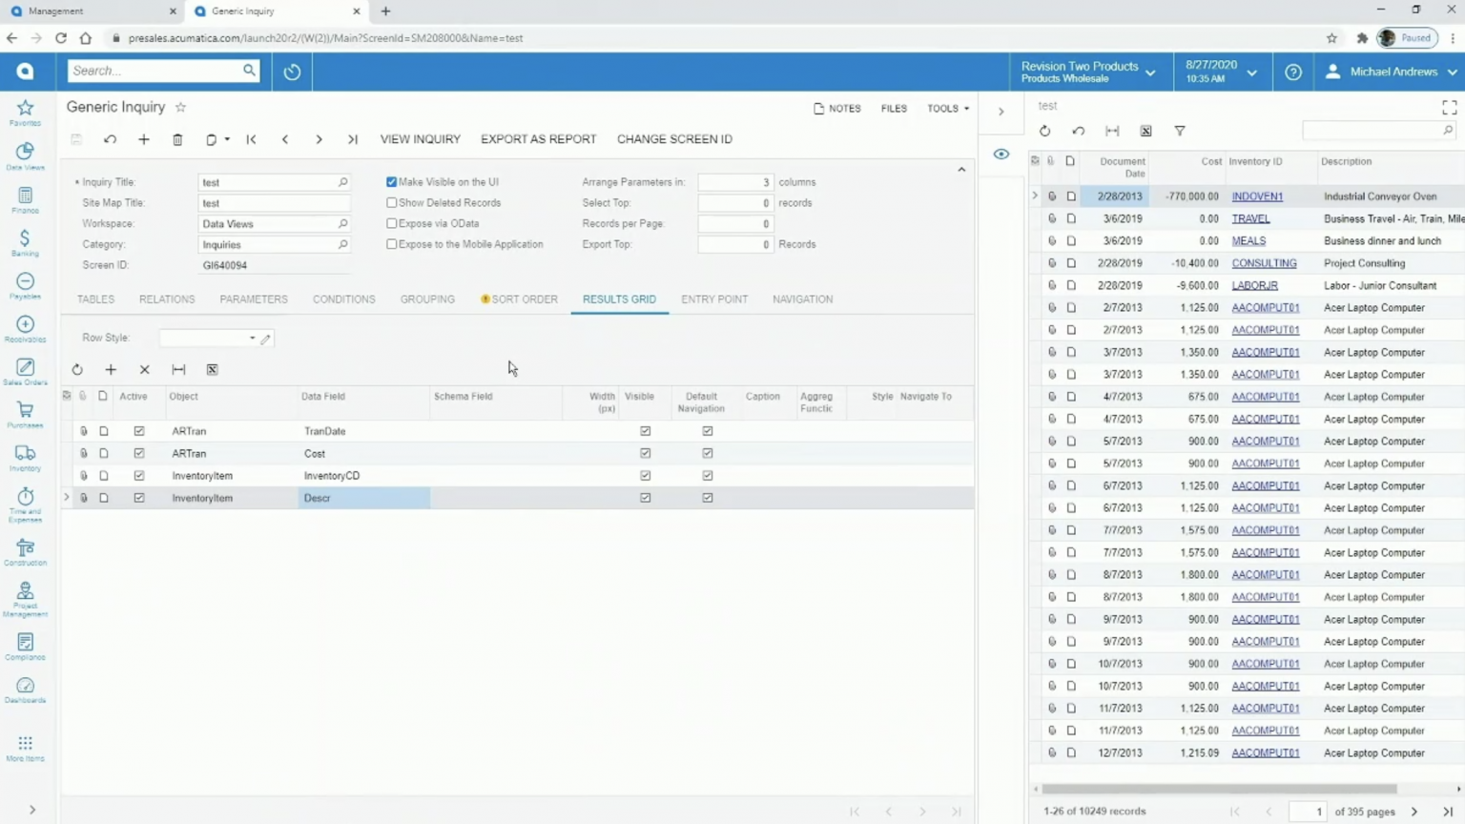This screenshot has width=1465, height=824.
Task: Click inside the Inquiry Title field
Action: [267, 181]
